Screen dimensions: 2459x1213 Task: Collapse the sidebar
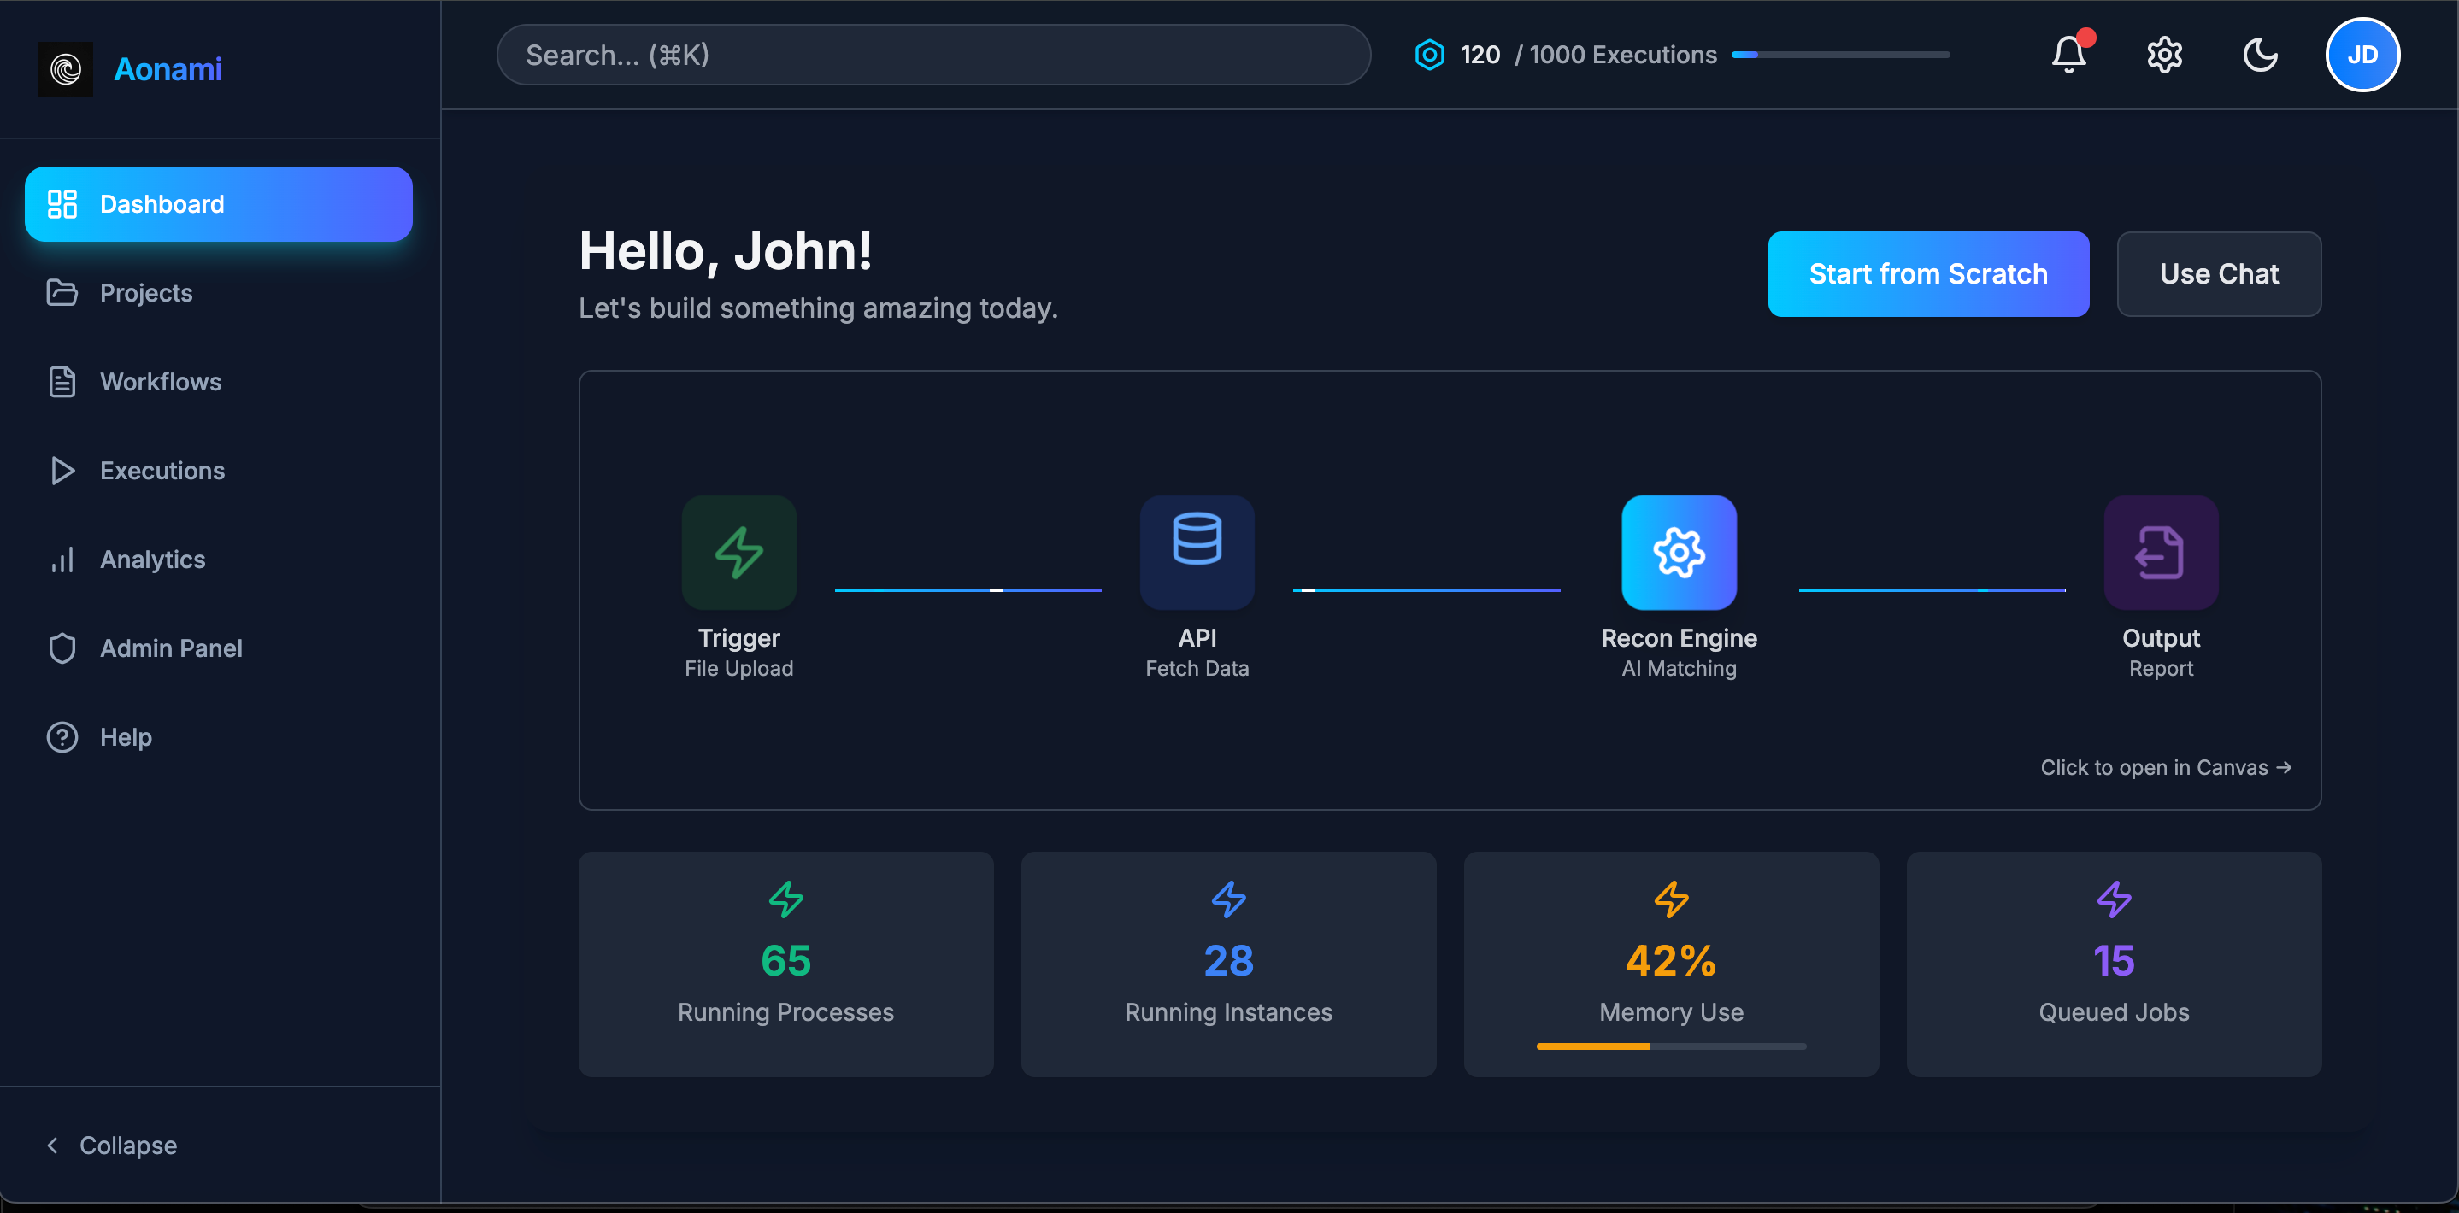113,1145
